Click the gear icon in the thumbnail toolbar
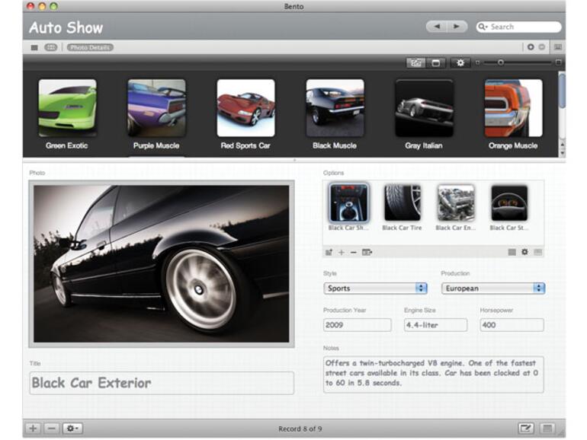 point(460,62)
